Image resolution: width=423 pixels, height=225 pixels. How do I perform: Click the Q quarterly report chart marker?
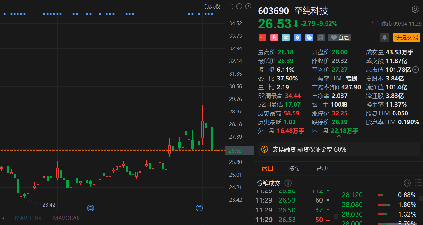[90, 208]
